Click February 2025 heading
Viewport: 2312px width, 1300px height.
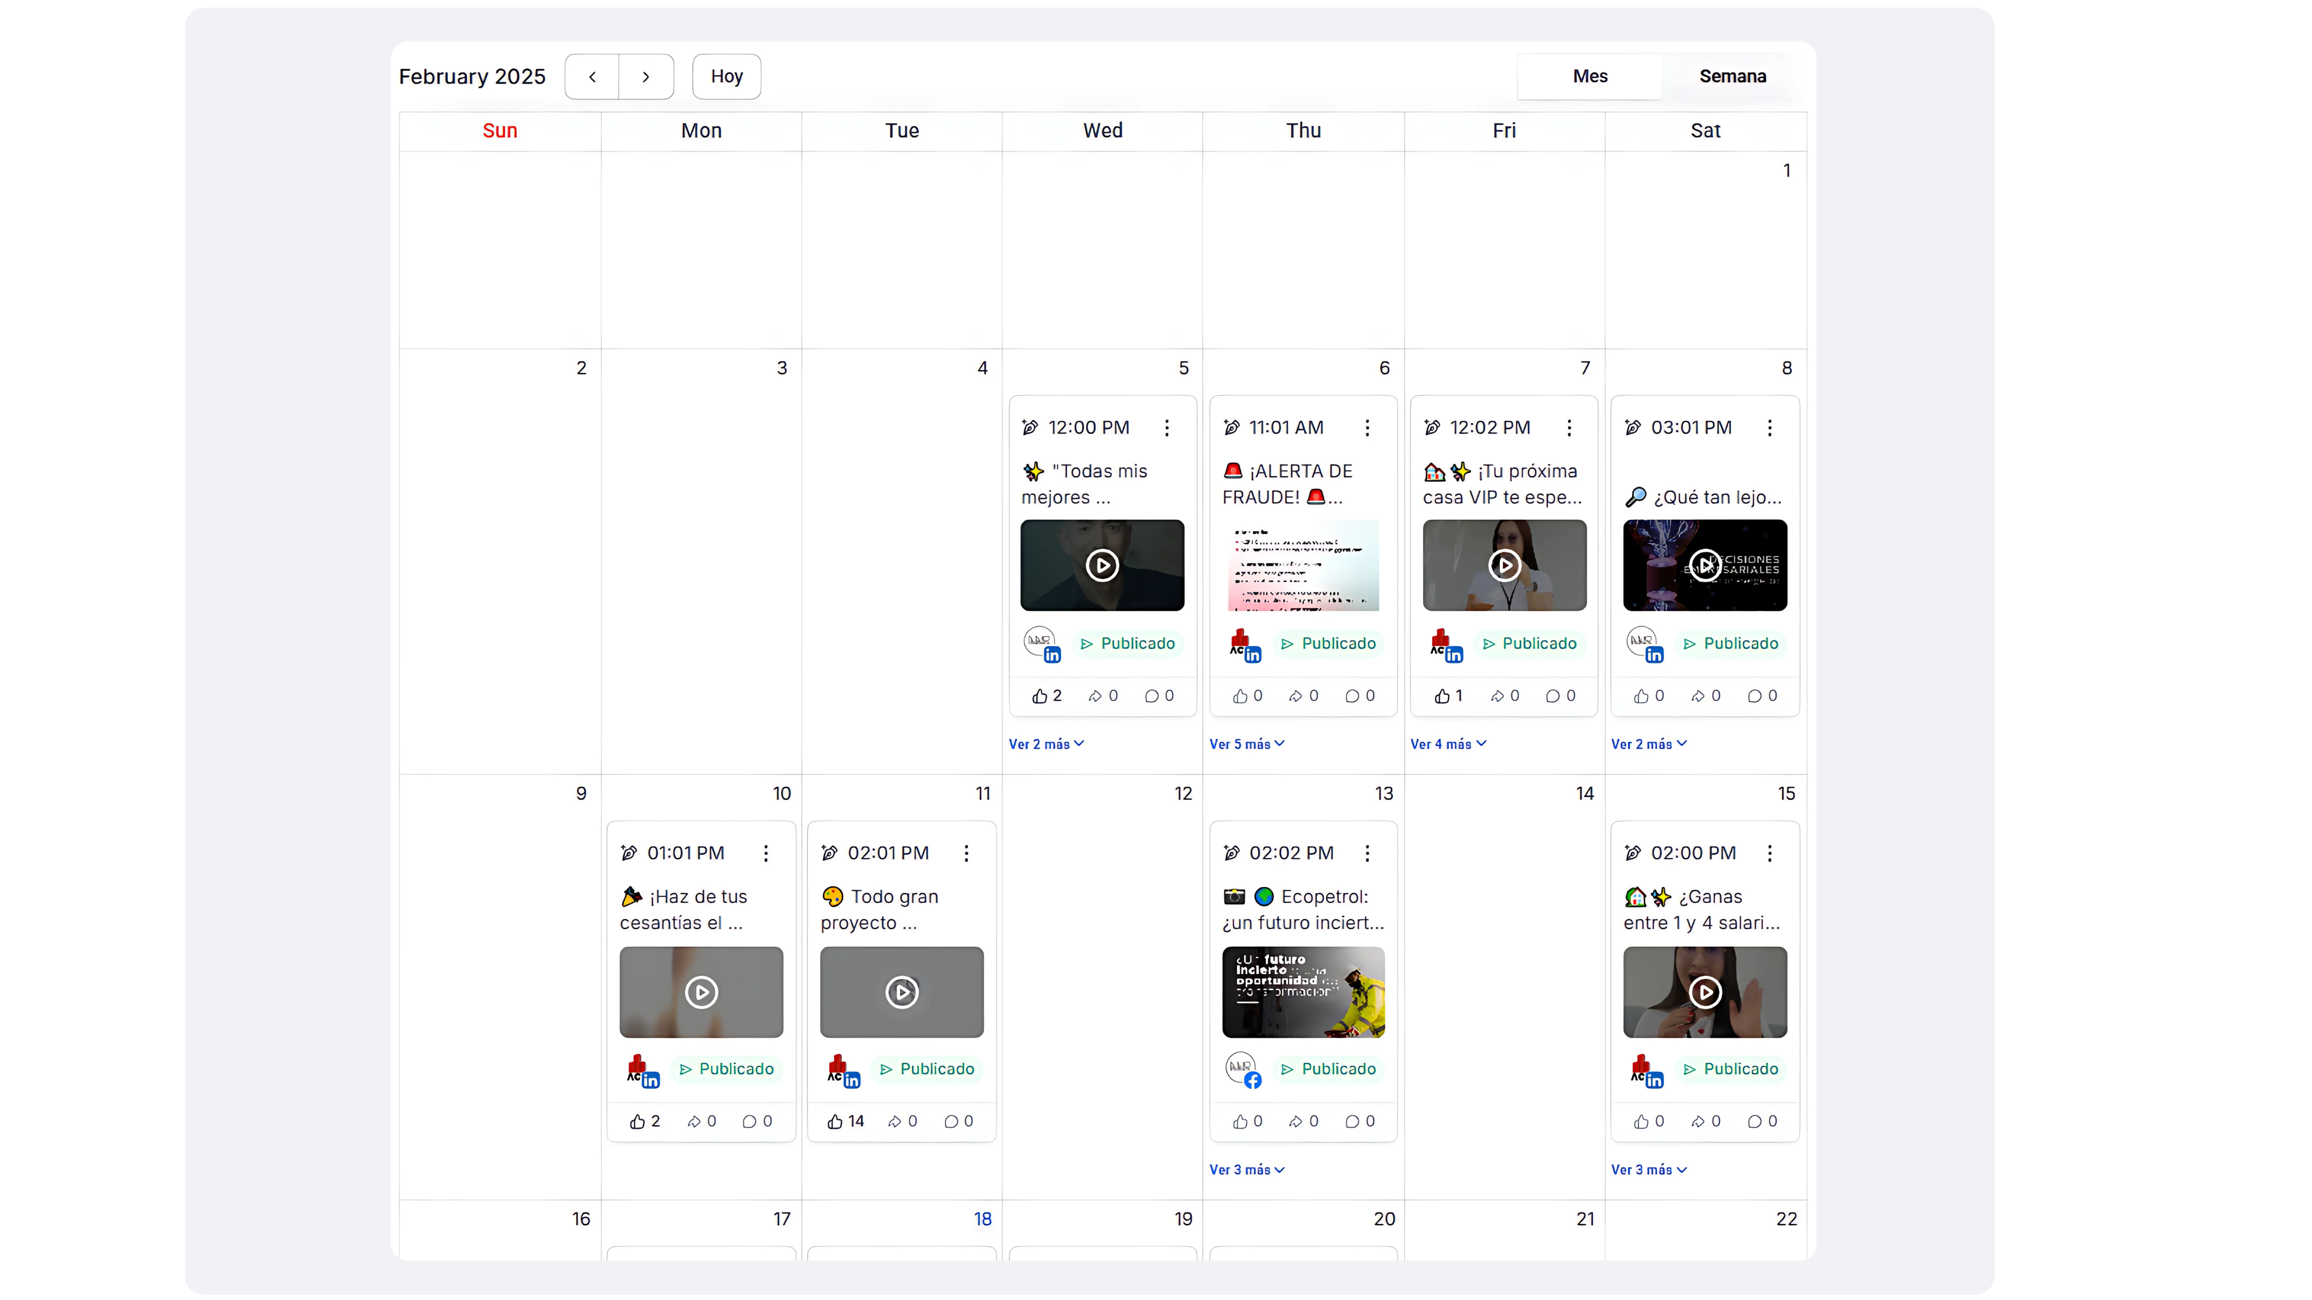pyautogui.click(x=472, y=76)
